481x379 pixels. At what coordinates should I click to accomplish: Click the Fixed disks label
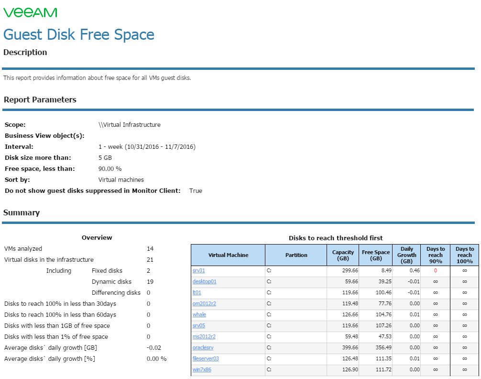(107, 270)
